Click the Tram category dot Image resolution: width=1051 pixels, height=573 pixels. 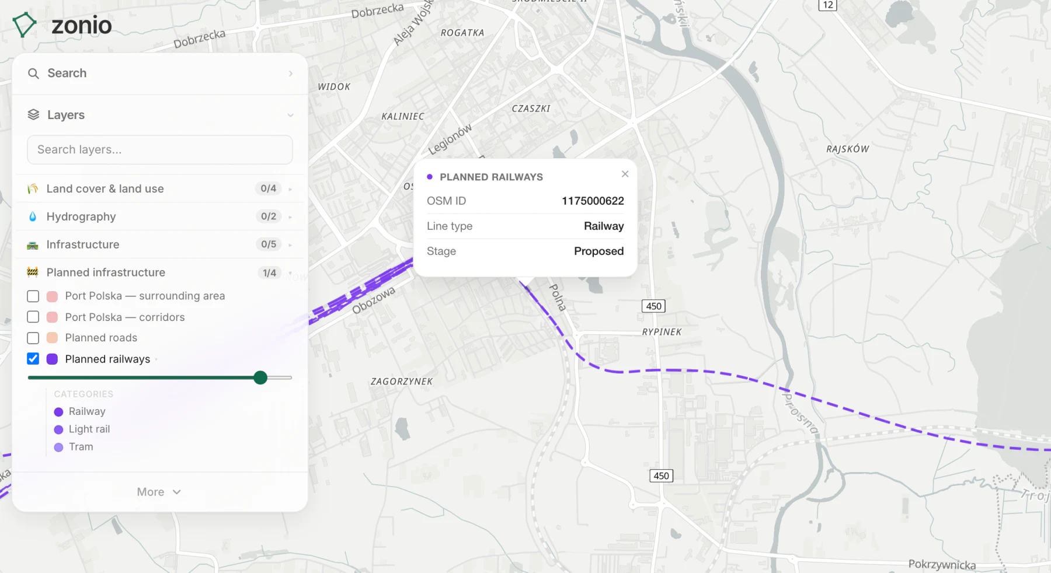coord(58,447)
